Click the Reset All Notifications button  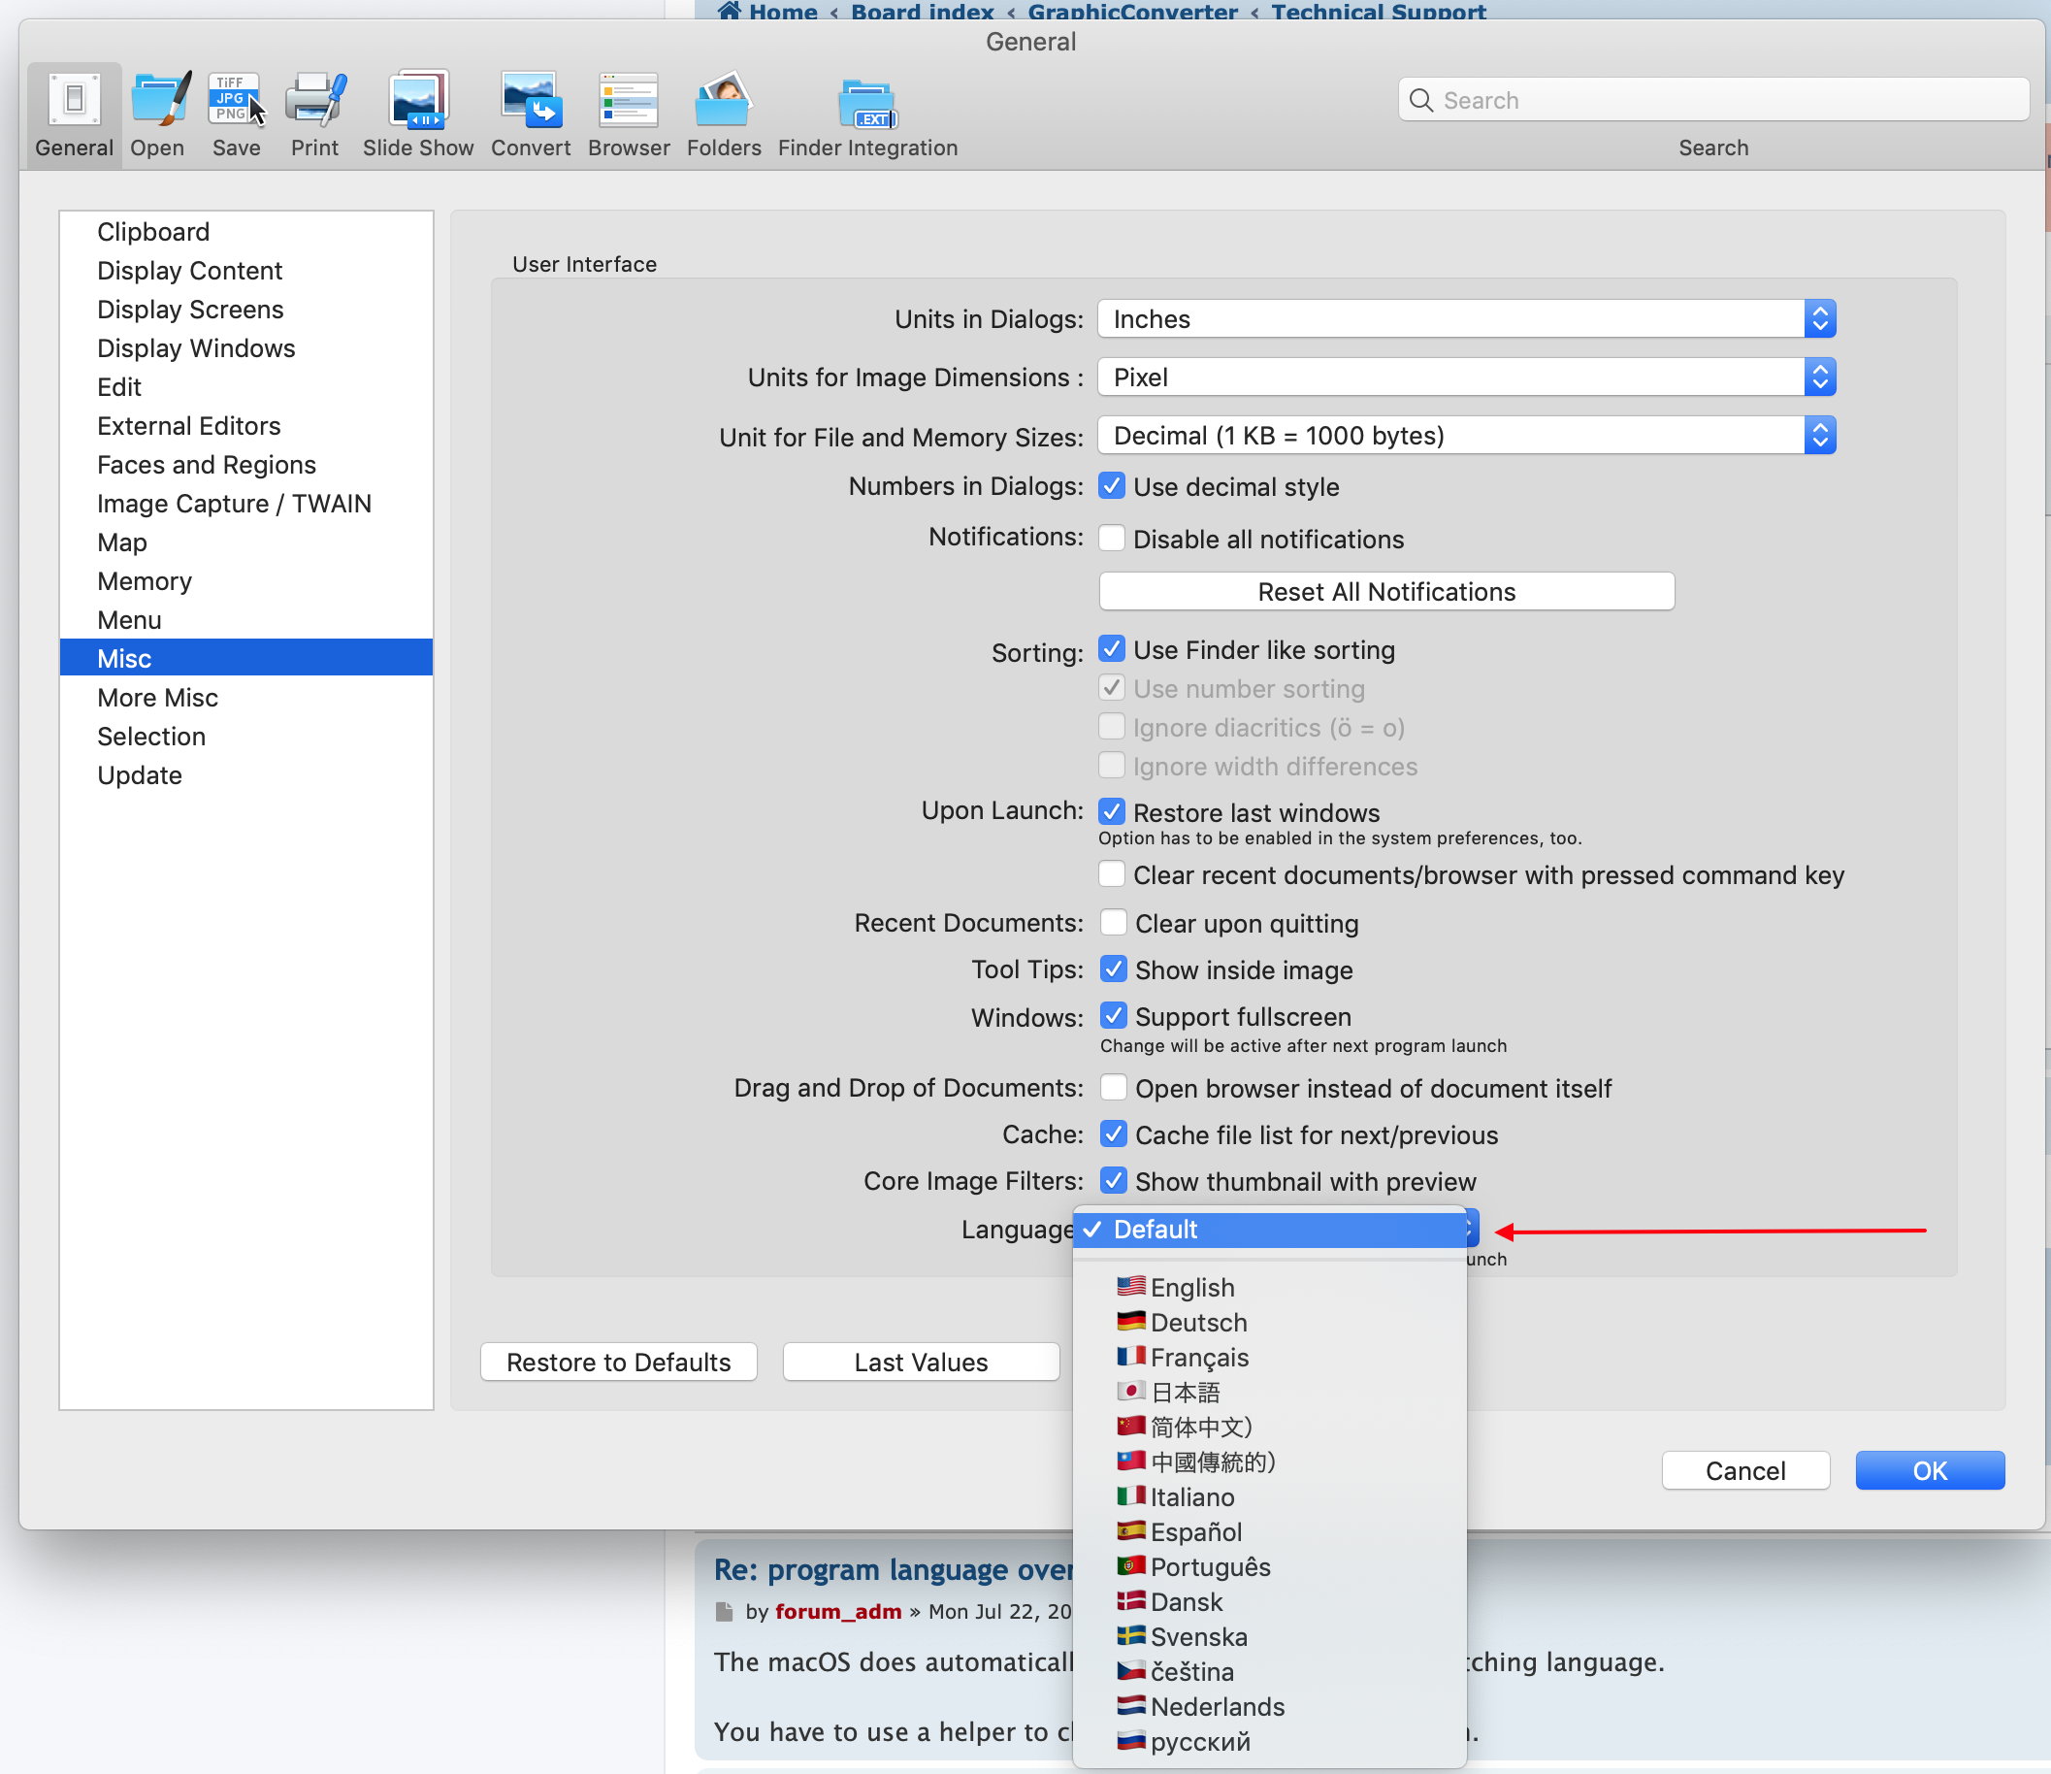tap(1386, 590)
